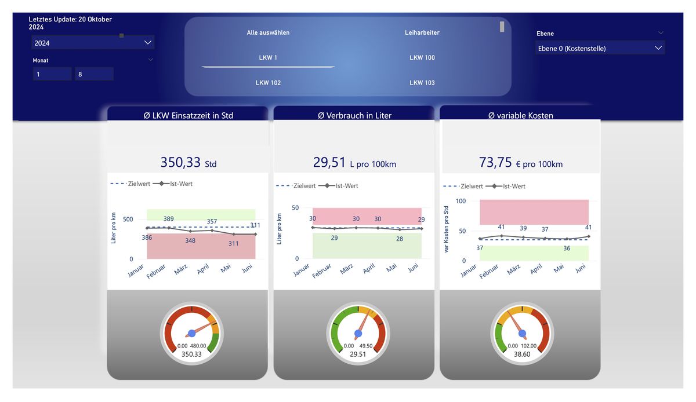Click the 28 data label in Verbrauch chart
Screen dimensions: 696x402
coord(400,239)
